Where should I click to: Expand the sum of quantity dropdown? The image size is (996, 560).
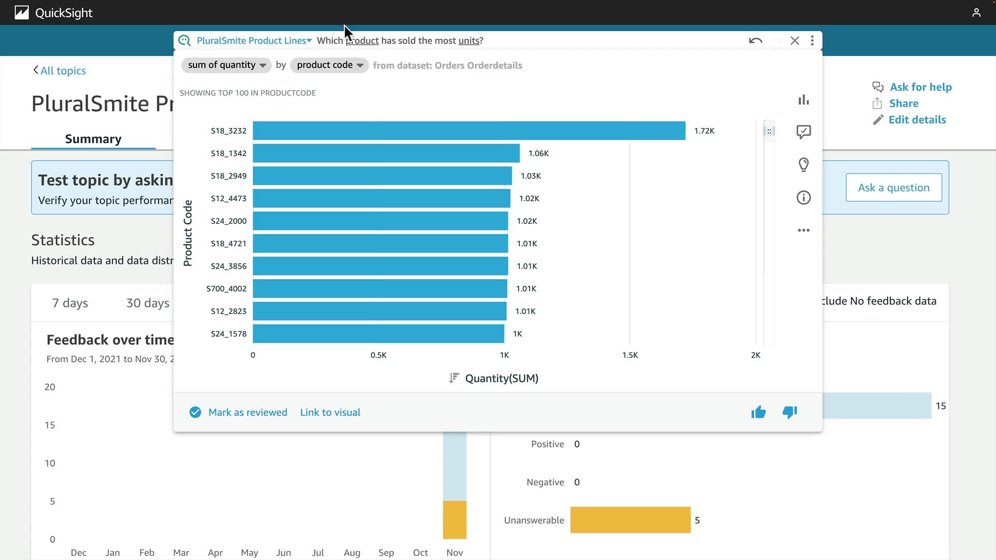(x=226, y=65)
